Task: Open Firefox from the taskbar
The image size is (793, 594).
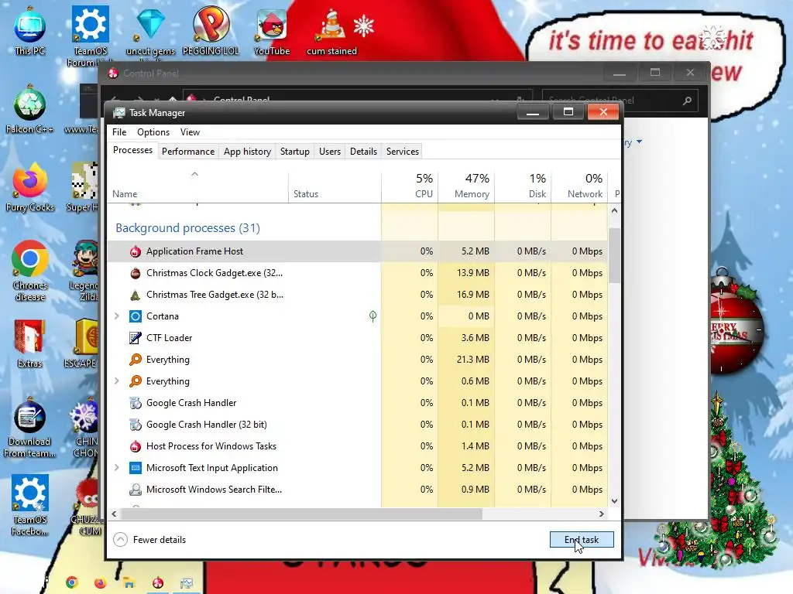Action: [x=100, y=583]
